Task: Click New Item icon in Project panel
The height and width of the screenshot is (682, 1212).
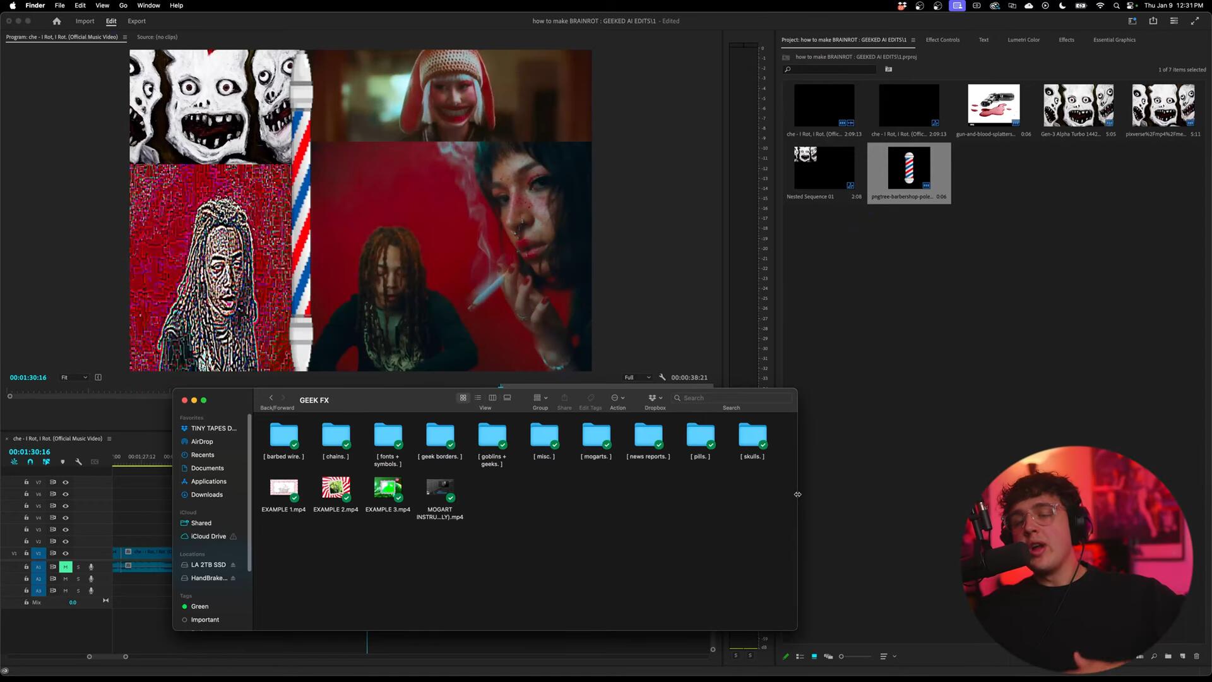Action: [x=1183, y=656]
